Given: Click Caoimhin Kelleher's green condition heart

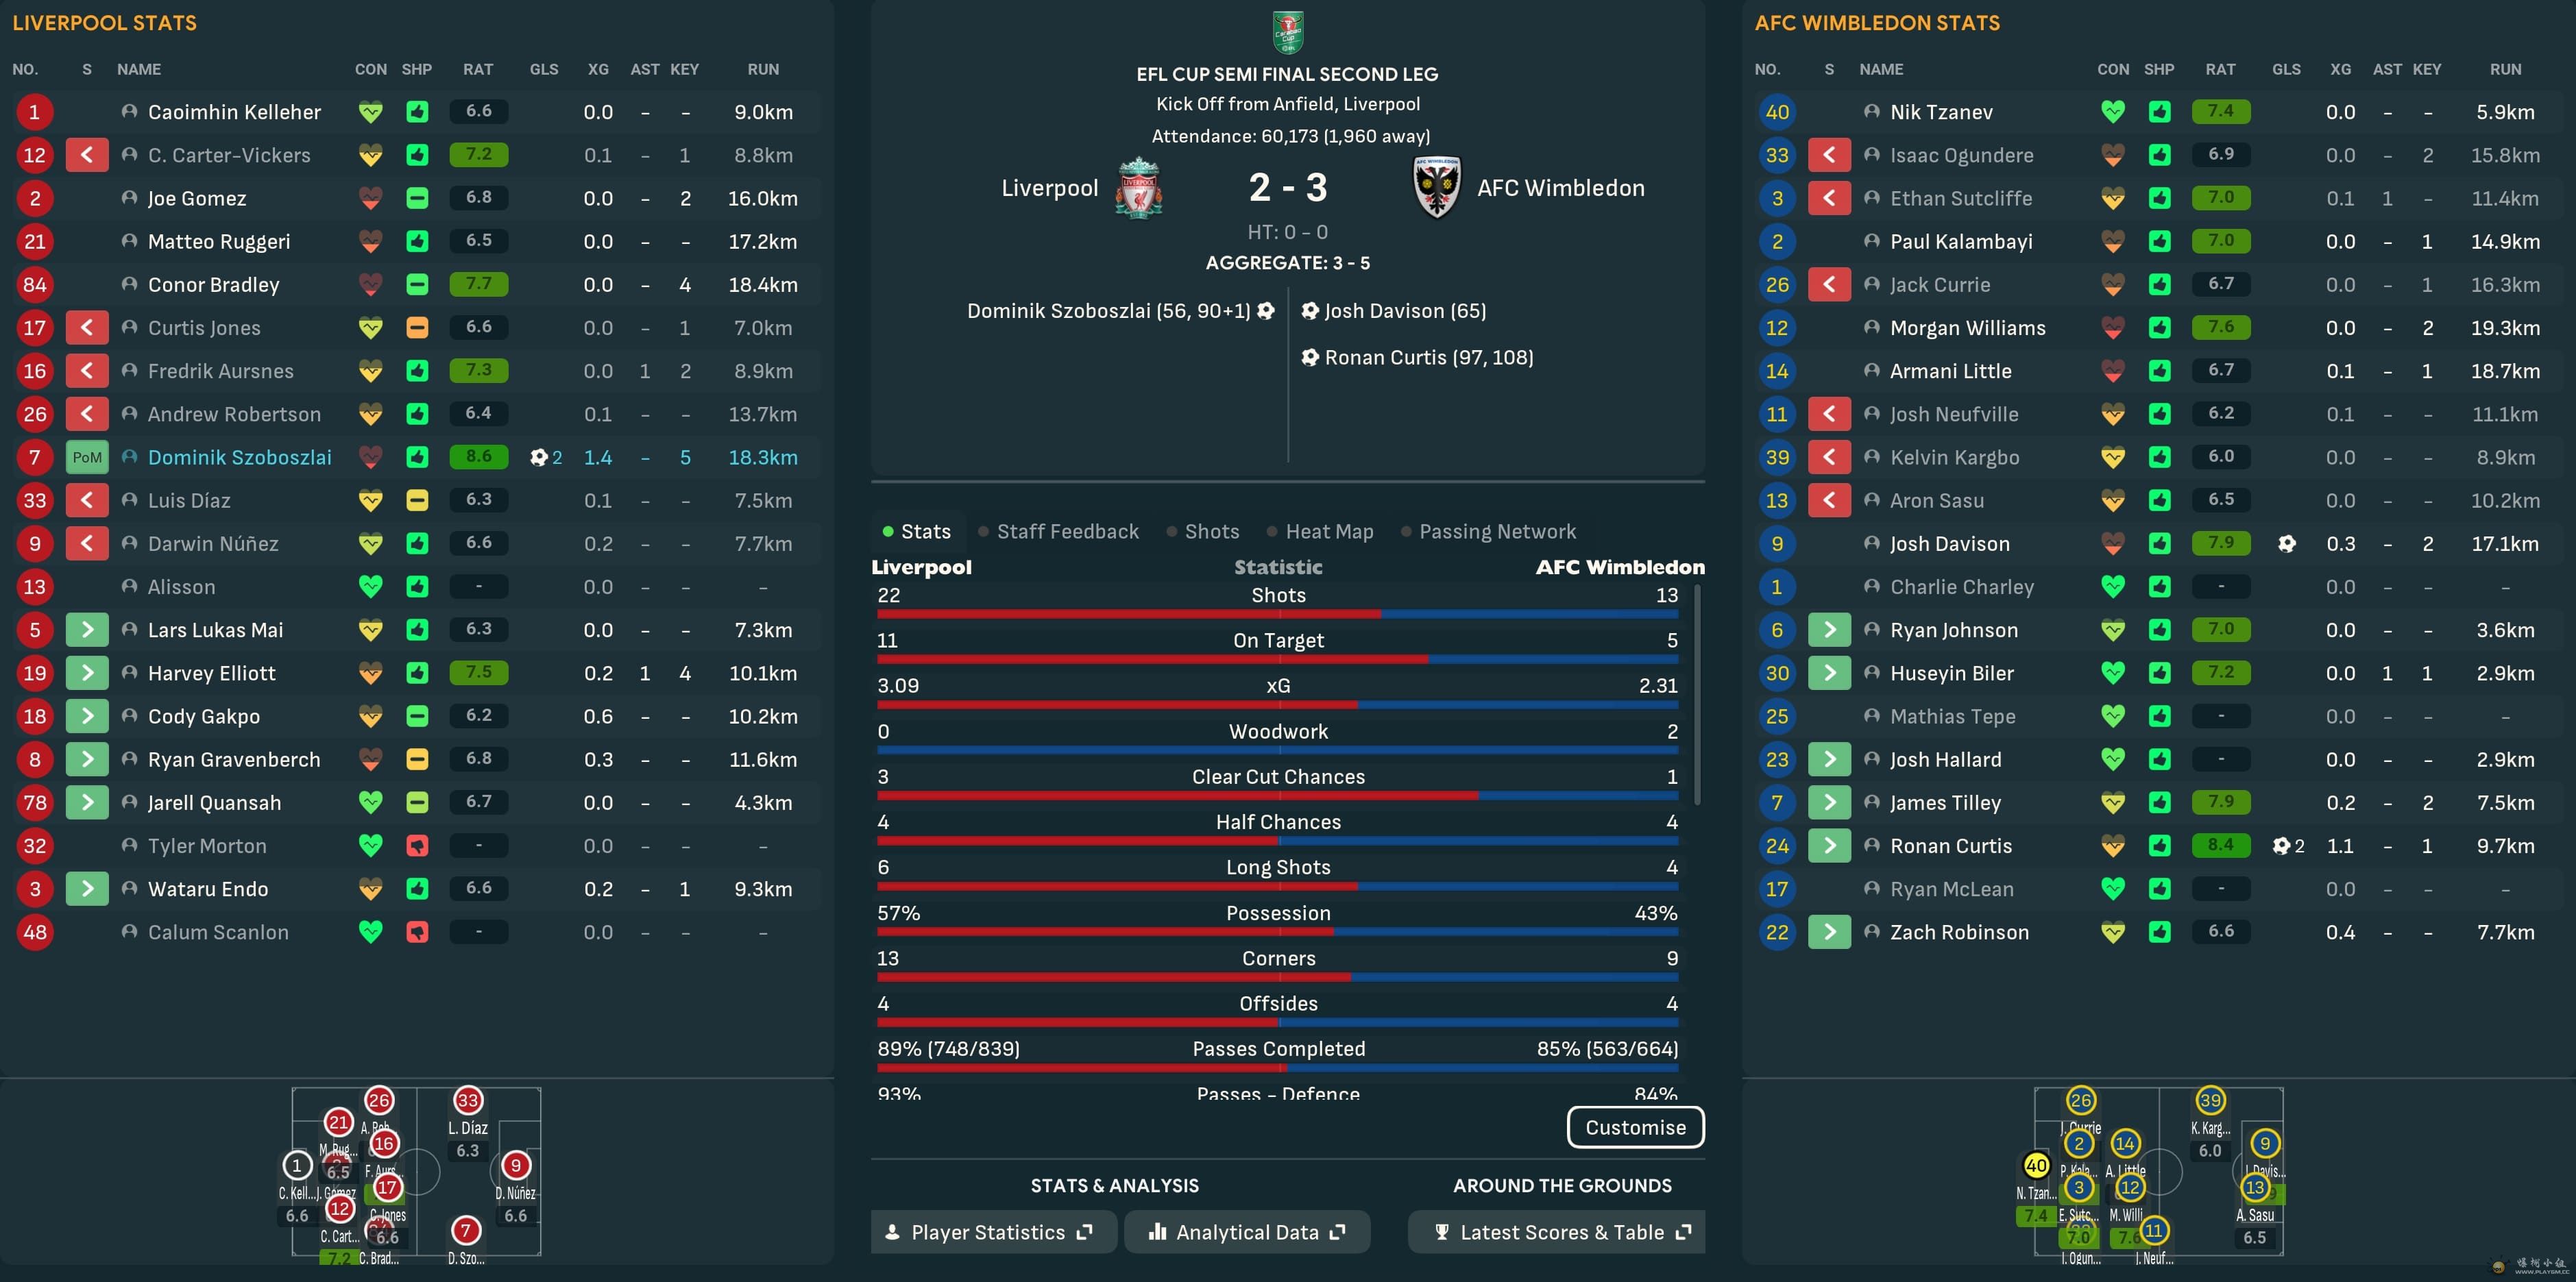Looking at the screenshot, I should [370, 112].
